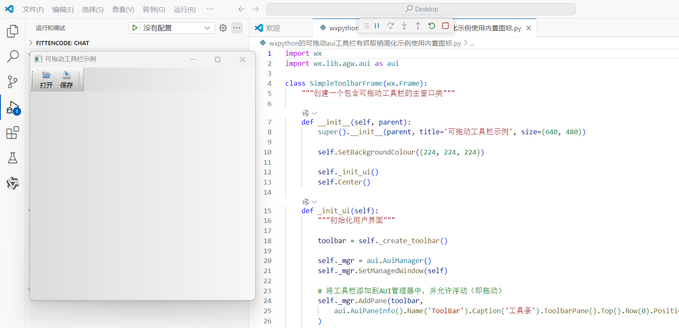Open the Search view icon
The image size is (679, 328).
[x=13, y=56]
